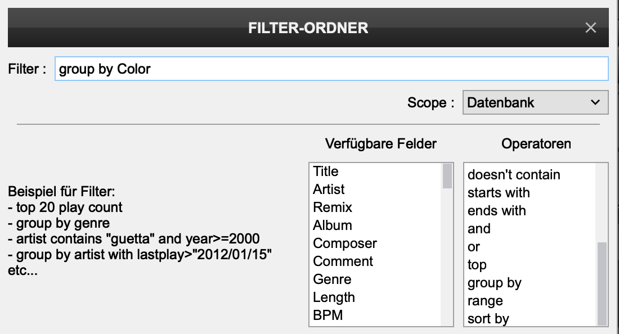Select the Album field entry

pos(333,225)
